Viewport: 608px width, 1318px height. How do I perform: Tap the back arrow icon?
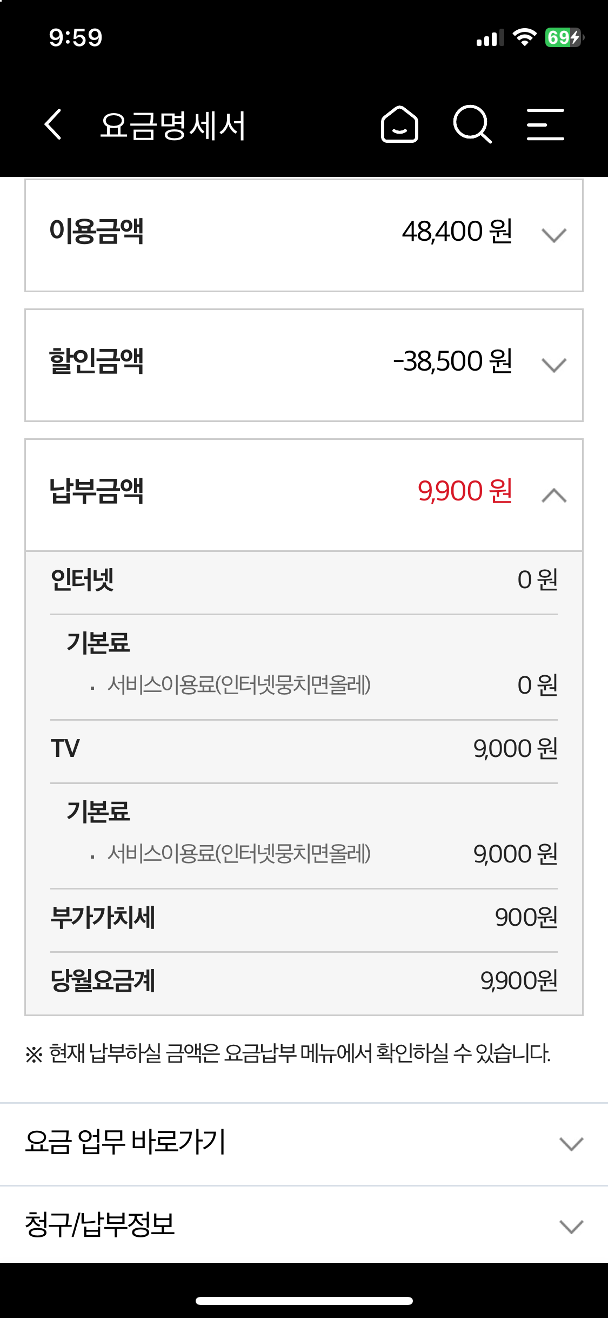(53, 124)
